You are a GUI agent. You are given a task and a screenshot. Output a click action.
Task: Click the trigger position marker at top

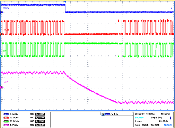65,2
